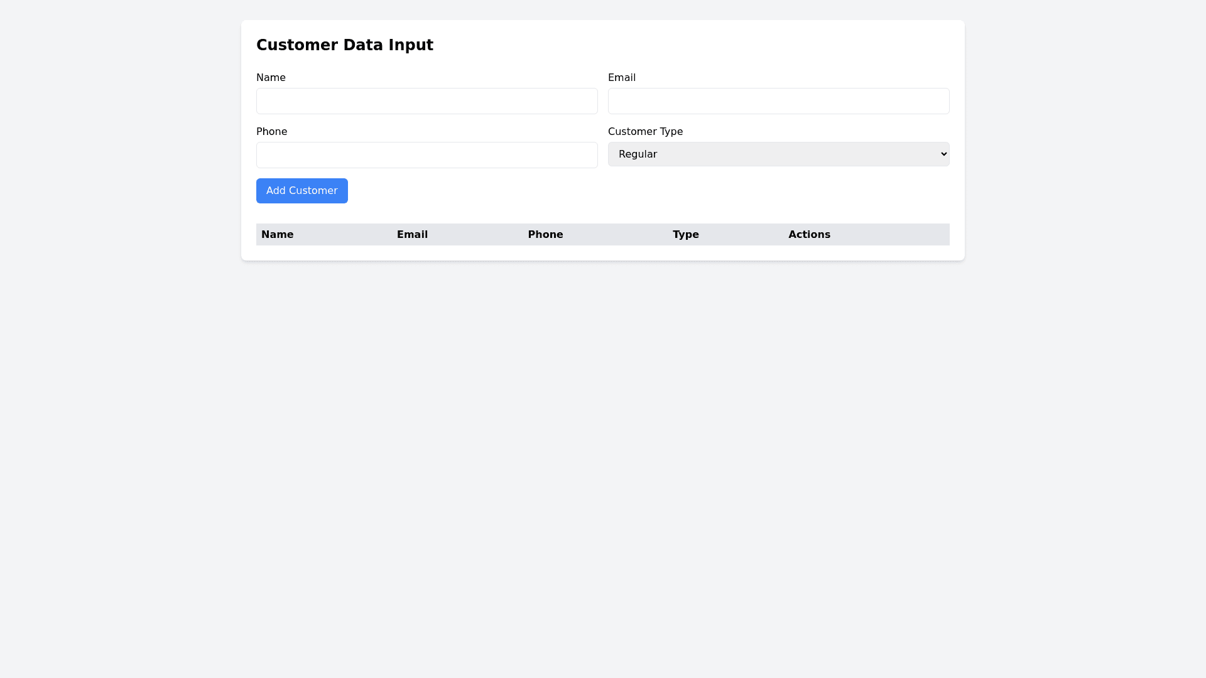The image size is (1206, 678).
Task: Click the chevron arrow on Customer Type select
Action: point(943,154)
